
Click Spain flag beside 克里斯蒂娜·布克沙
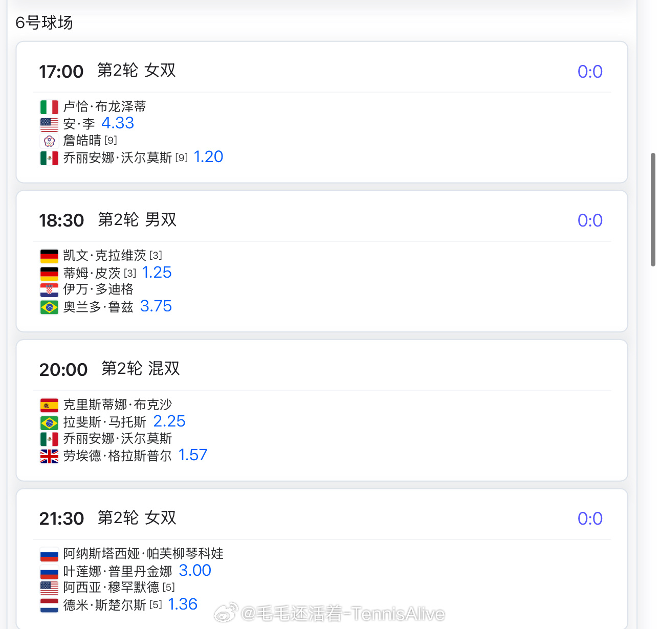49,406
